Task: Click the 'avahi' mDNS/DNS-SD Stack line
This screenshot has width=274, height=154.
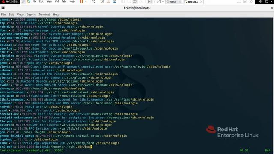Action: coord(66,85)
